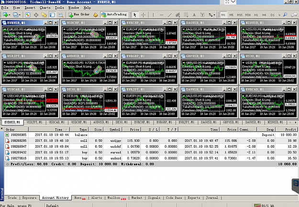Open the Experts terminal tab
The width and height of the screenshot is (299, 207).
[x=194, y=198]
